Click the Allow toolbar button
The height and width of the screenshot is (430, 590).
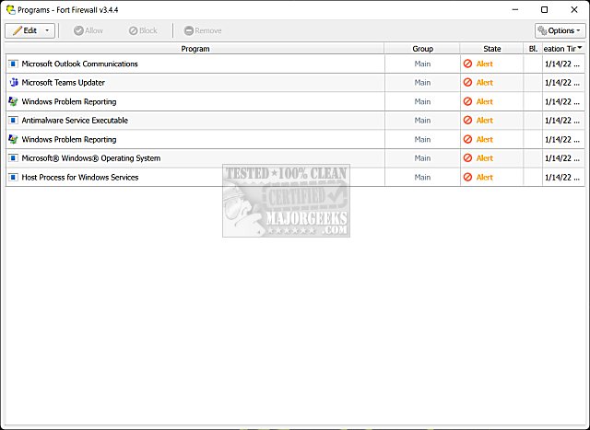click(88, 30)
